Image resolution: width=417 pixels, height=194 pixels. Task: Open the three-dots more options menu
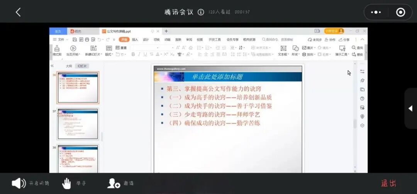(376, 12)
